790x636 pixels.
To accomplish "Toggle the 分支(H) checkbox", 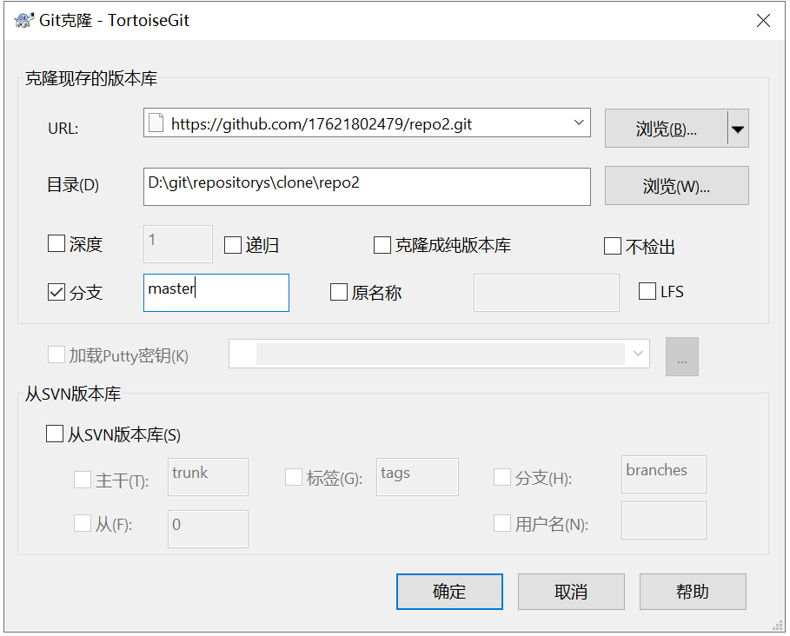I will click(502, 477).
